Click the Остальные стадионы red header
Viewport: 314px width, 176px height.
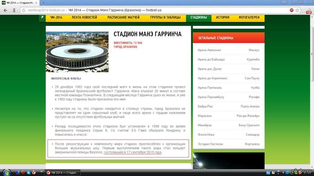click(229, 38)
